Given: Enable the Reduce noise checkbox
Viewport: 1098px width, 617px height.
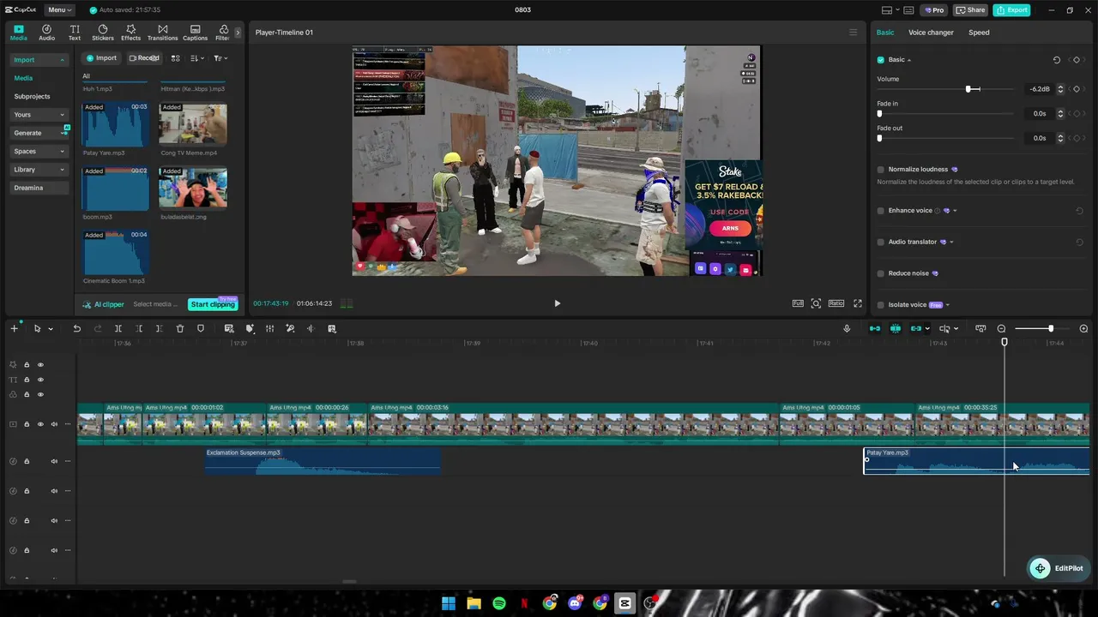Looking at the screenshot, I should pyautogui.click(x=880, y=273).
